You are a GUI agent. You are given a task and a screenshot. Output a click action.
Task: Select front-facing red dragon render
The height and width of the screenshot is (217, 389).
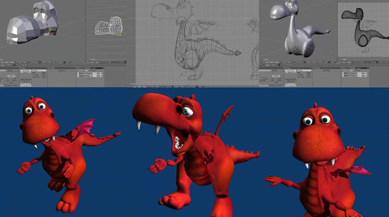coord(319,161)
